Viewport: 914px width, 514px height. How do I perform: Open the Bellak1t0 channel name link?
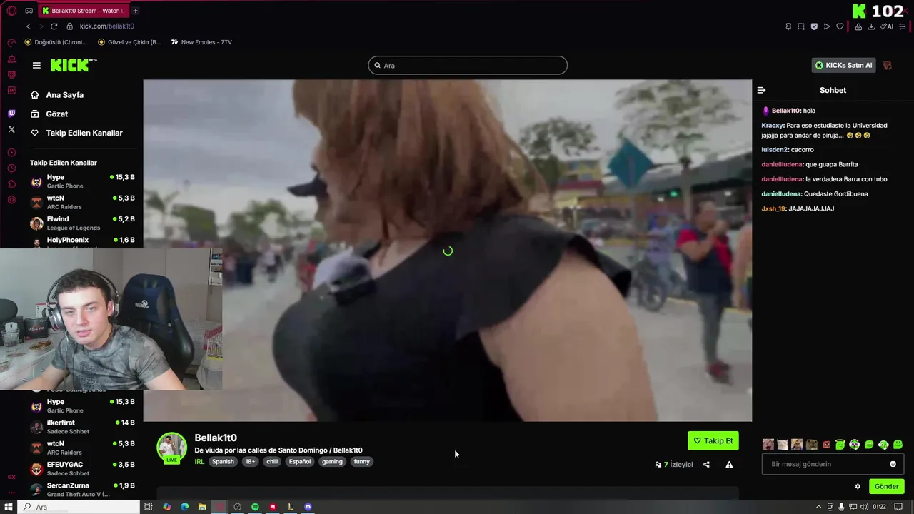point(216,438)
